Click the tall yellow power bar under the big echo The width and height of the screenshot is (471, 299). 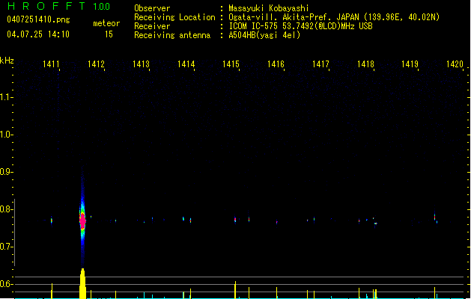pos(82,284)
